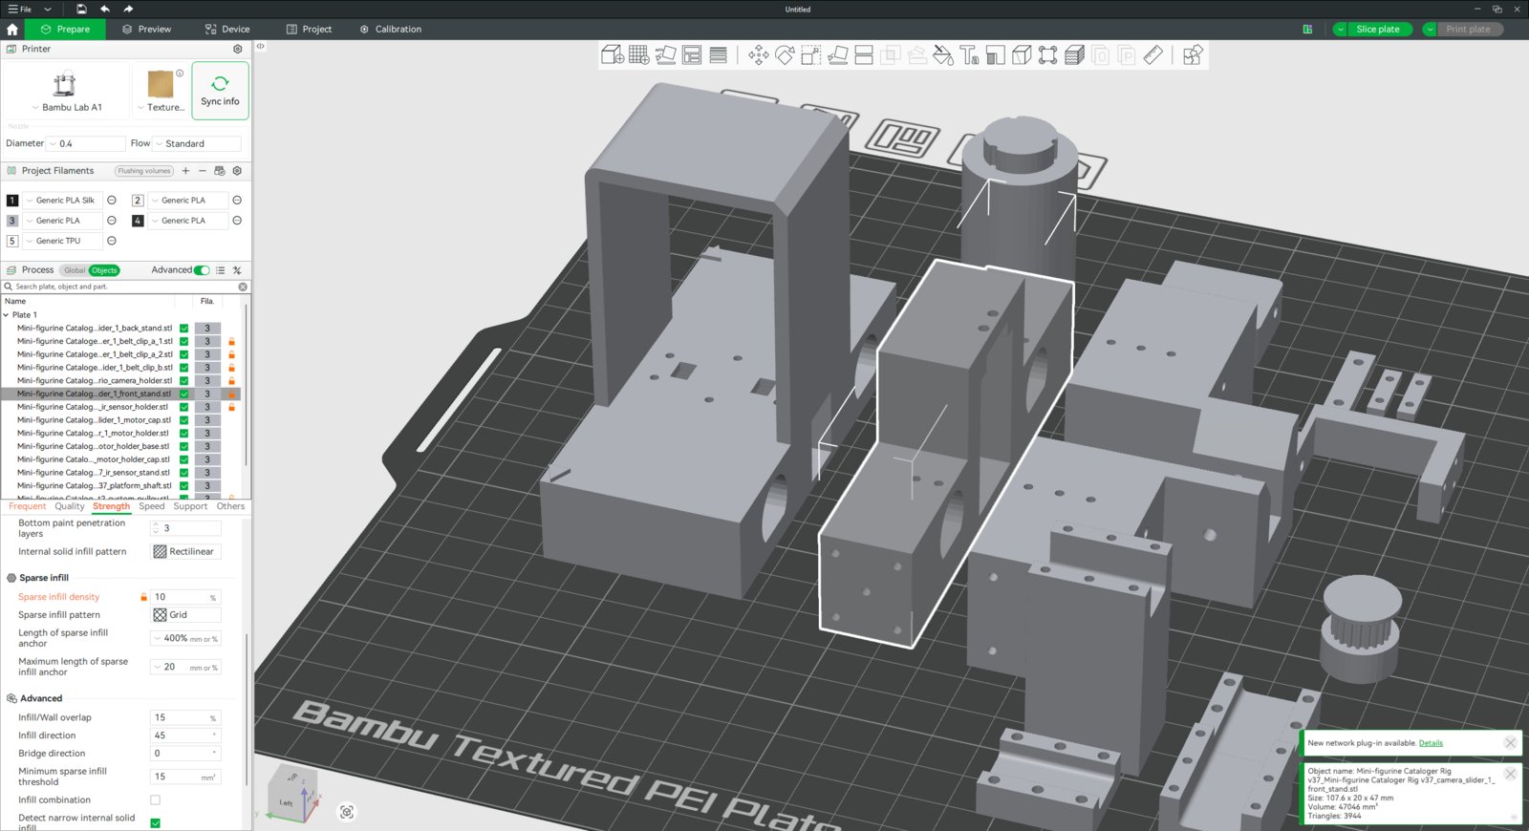The image size is (1529, 831).
Task: Click filament 3 gray color swatch
Action: (12, 221)
